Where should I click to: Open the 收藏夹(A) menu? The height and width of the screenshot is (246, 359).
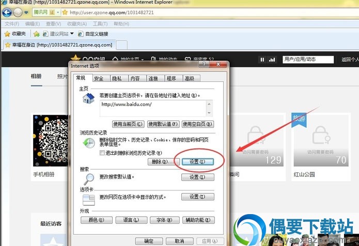point(76,24)
